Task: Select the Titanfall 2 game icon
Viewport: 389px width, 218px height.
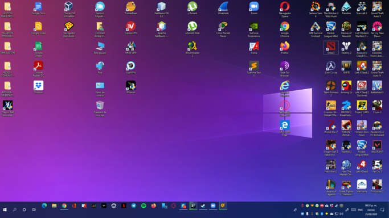Action: [x=346, y=147]
